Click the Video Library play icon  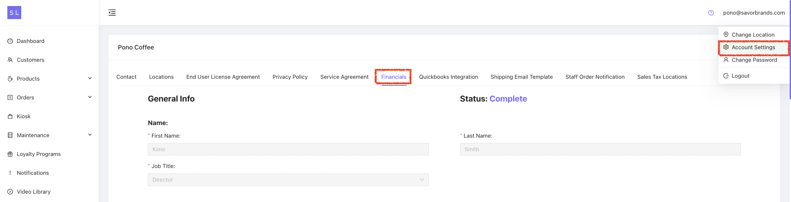coord(10,192)
